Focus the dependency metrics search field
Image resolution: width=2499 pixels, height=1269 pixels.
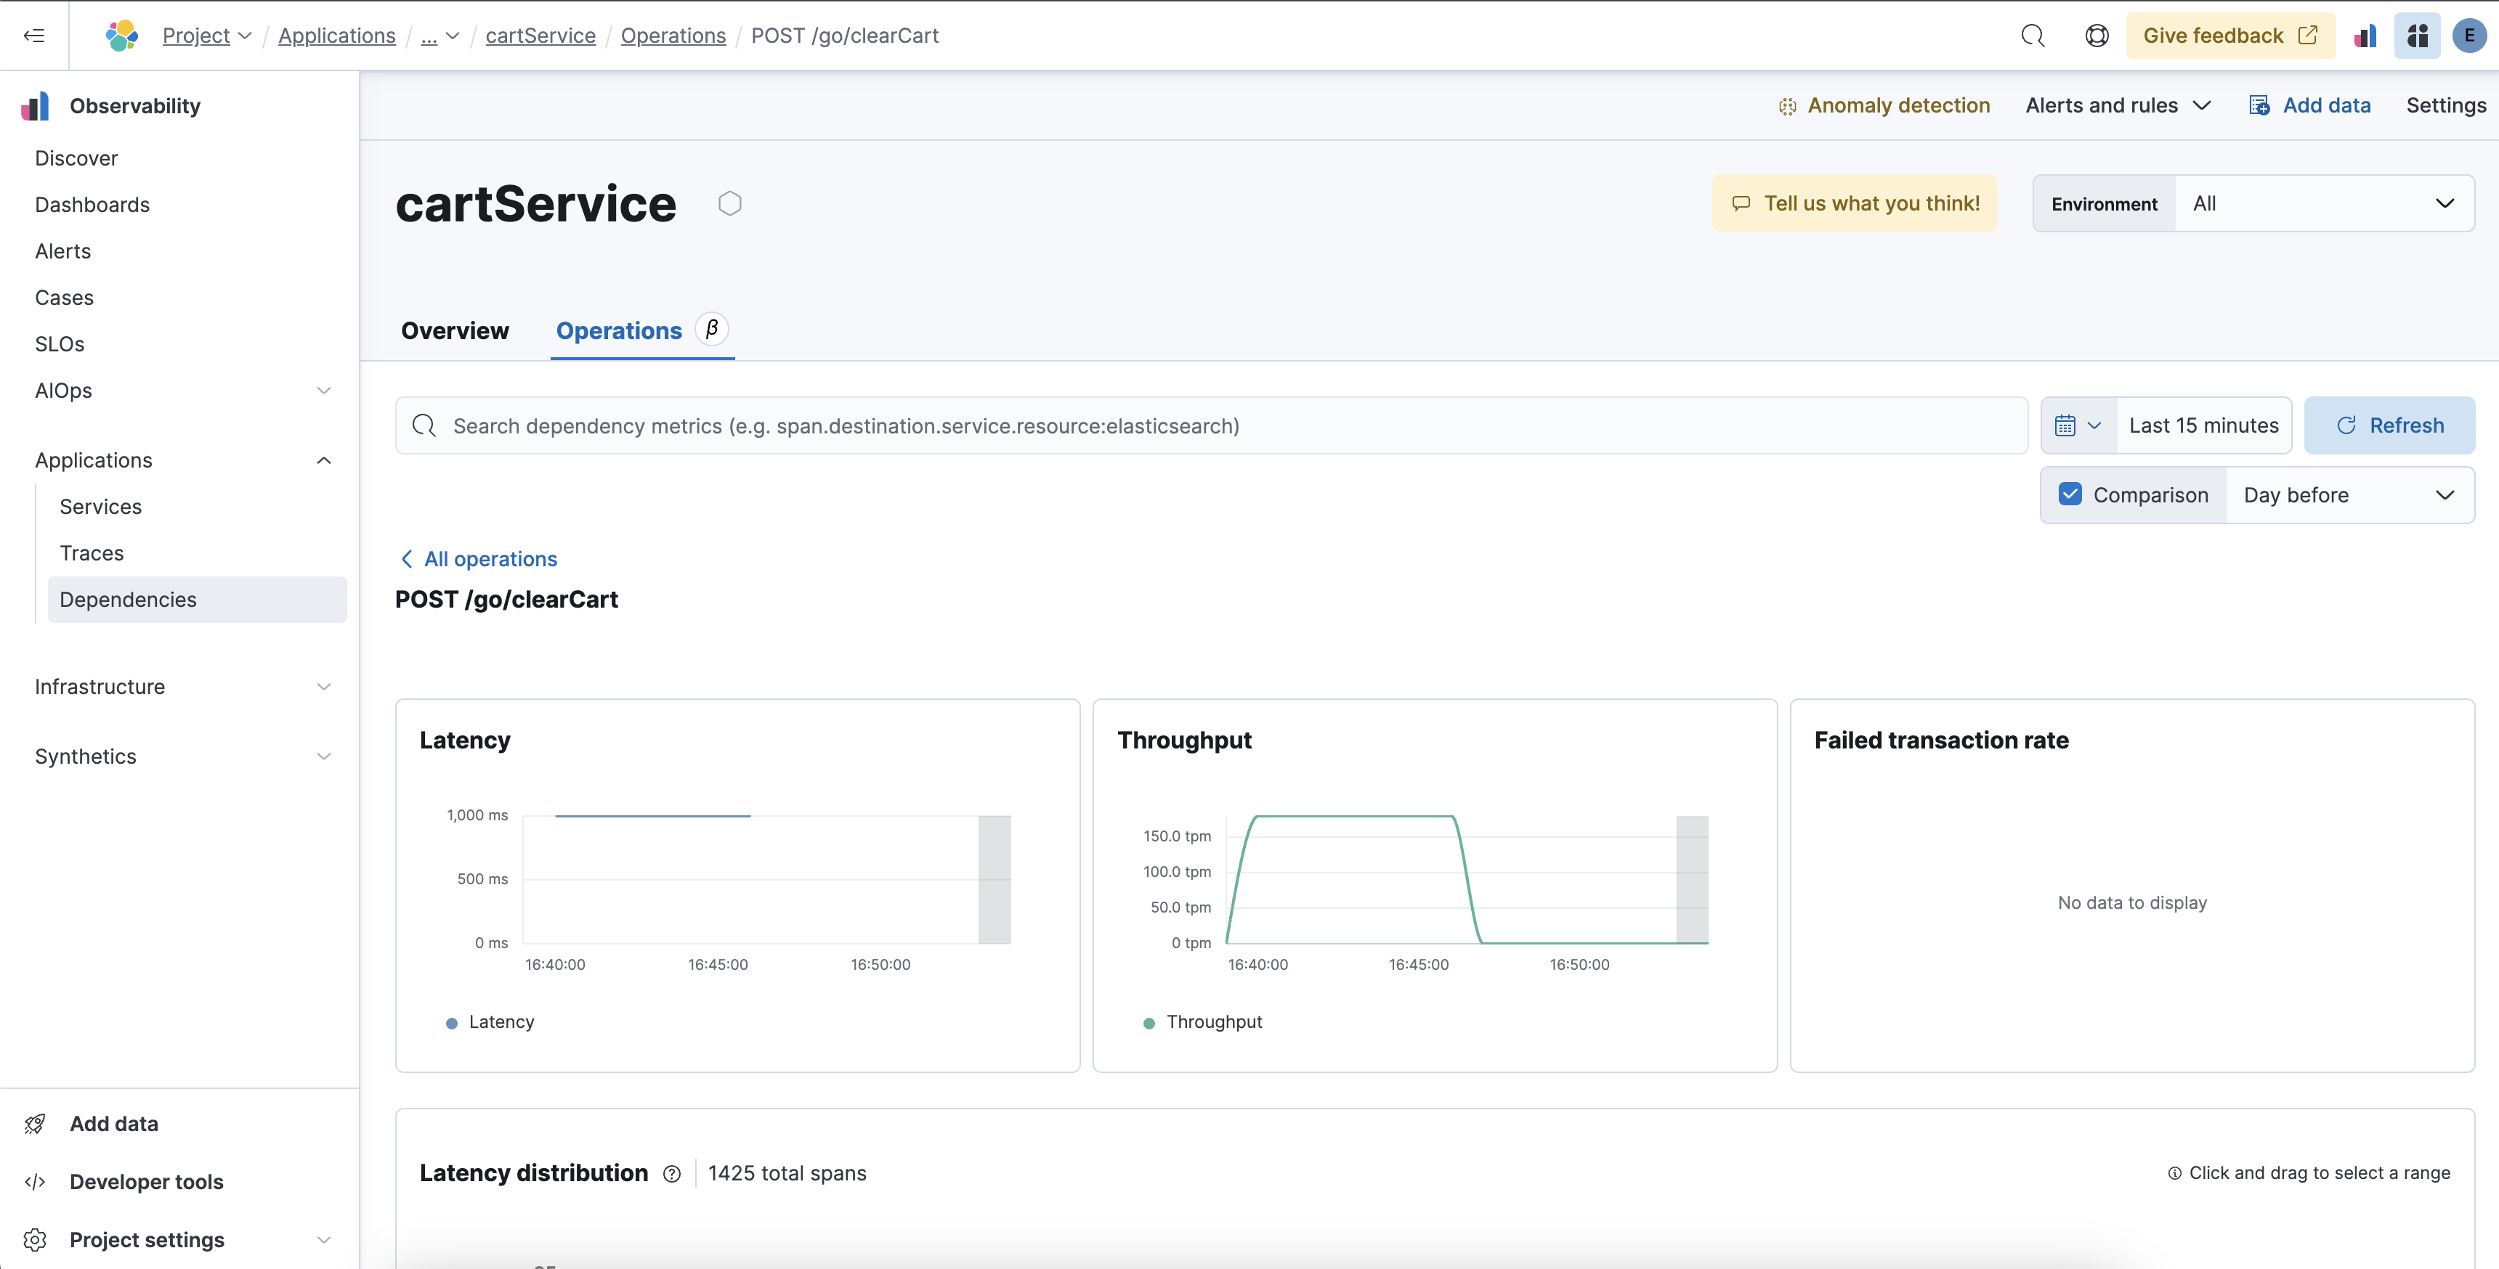1212,425
